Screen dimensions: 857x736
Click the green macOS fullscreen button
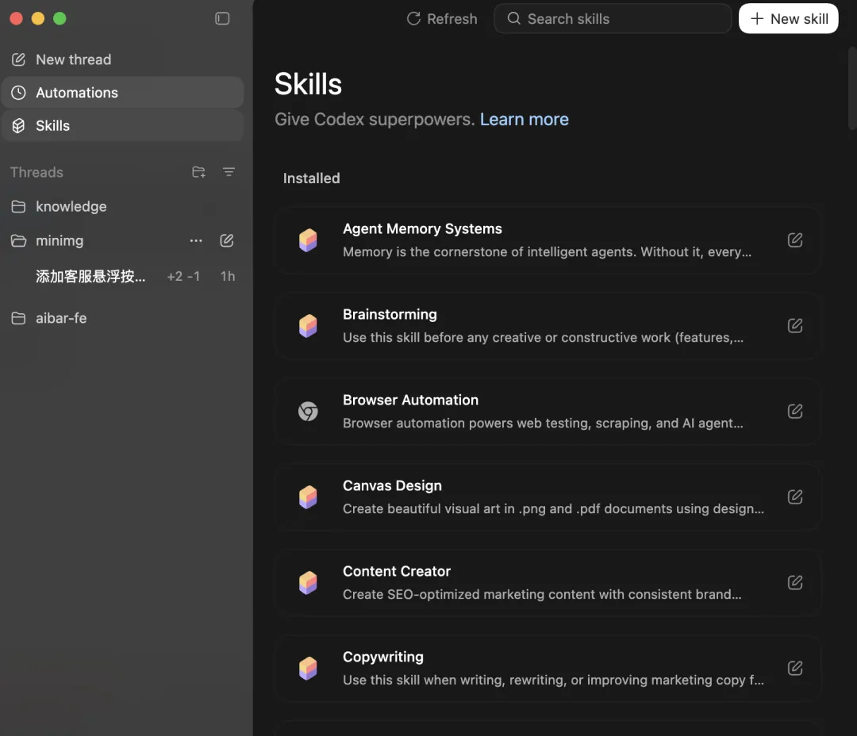pos(60,18)
